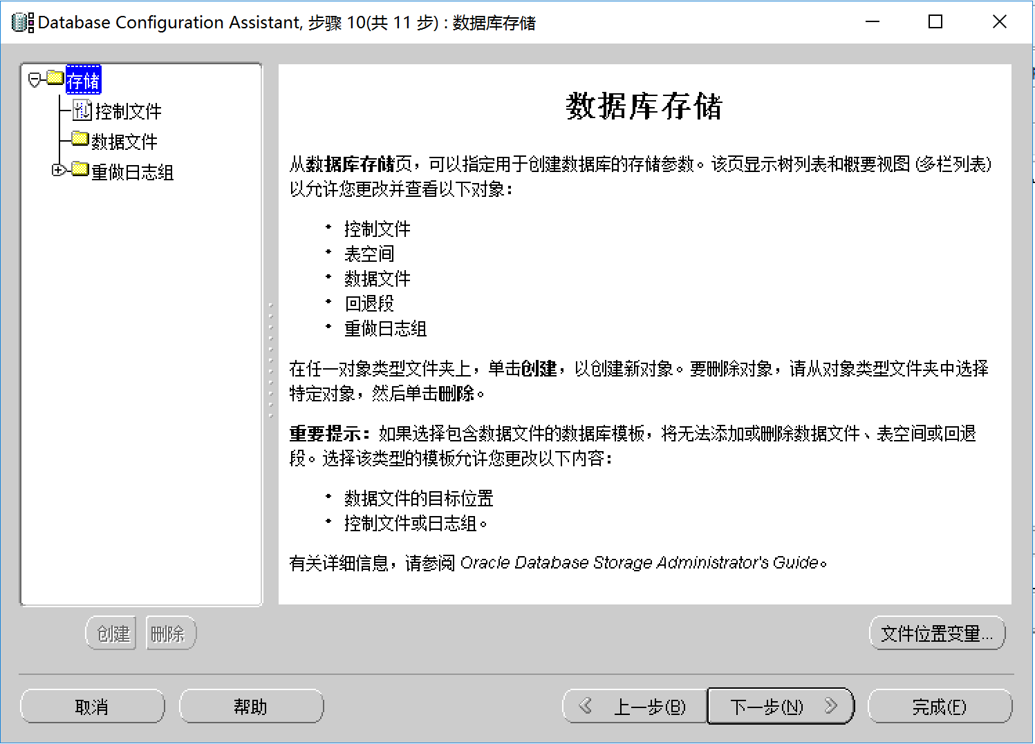This screenshot has width=1035, height=744.
Task: Click the 数据文件 folder icon
Action: pos(81,139)
